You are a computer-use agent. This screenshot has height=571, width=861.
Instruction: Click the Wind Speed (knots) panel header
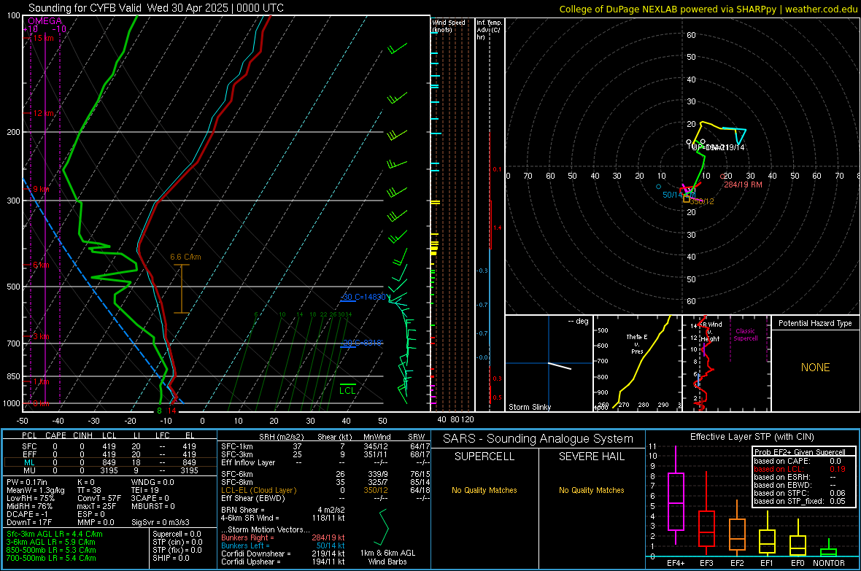[449, 26]
